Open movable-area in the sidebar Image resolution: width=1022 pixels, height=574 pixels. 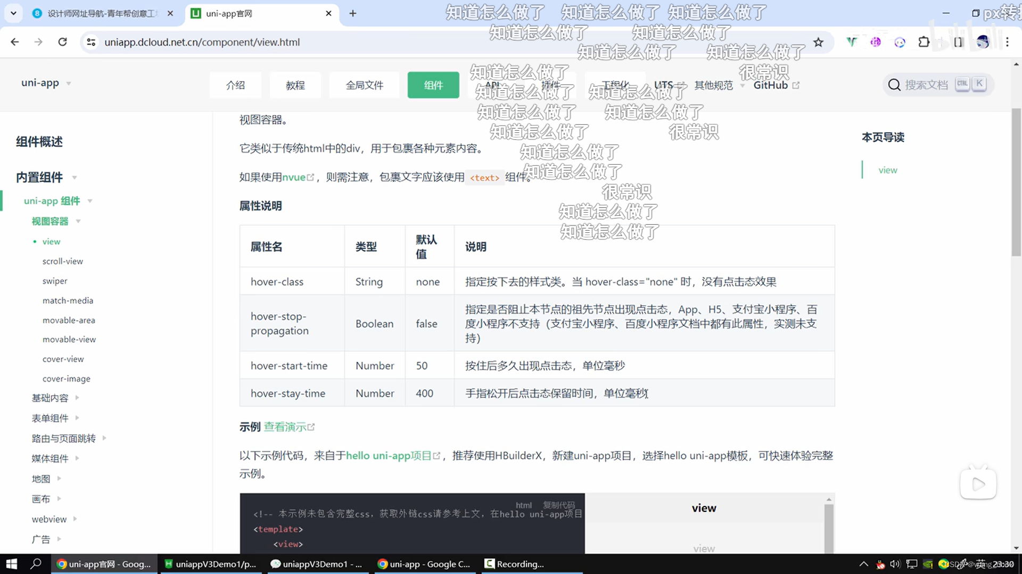pos(69,320)
